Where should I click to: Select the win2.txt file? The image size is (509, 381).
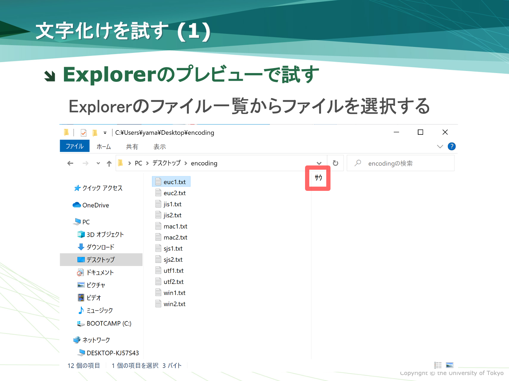click(171, 304)
